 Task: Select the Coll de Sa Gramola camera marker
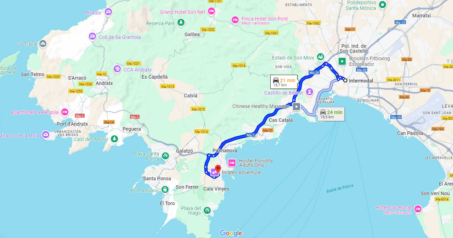(x=92, y=36)
